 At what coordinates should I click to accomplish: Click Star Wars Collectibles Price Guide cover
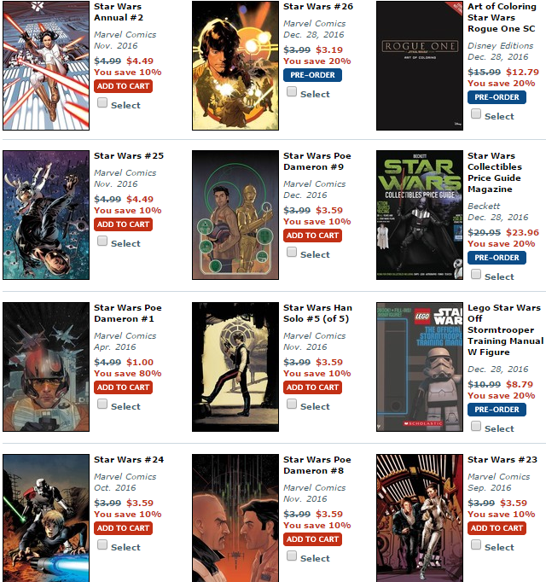tap(420, 215)
